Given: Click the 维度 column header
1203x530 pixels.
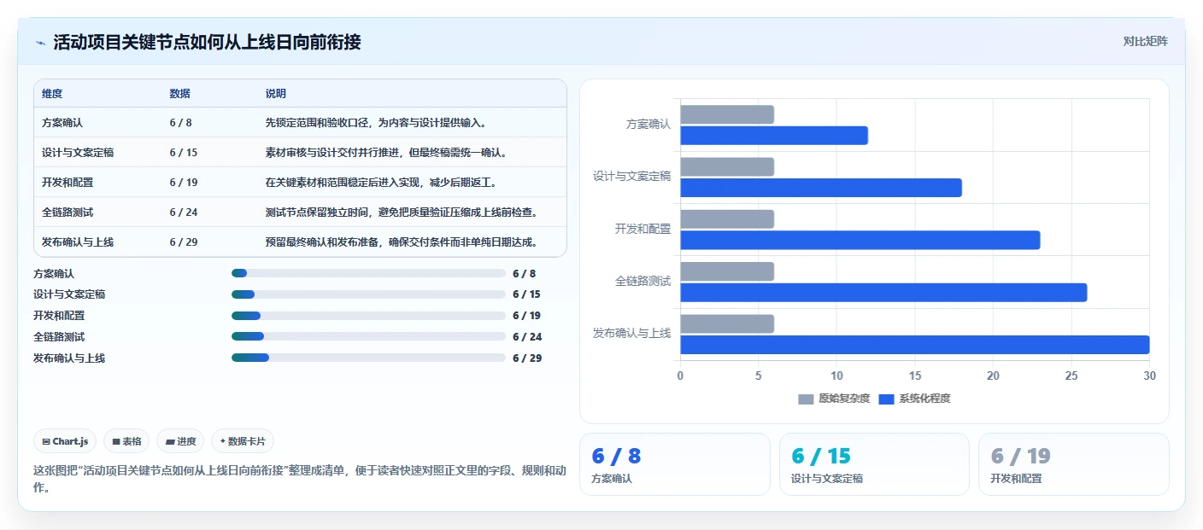Looking at the screenshot, I should 52,94.
